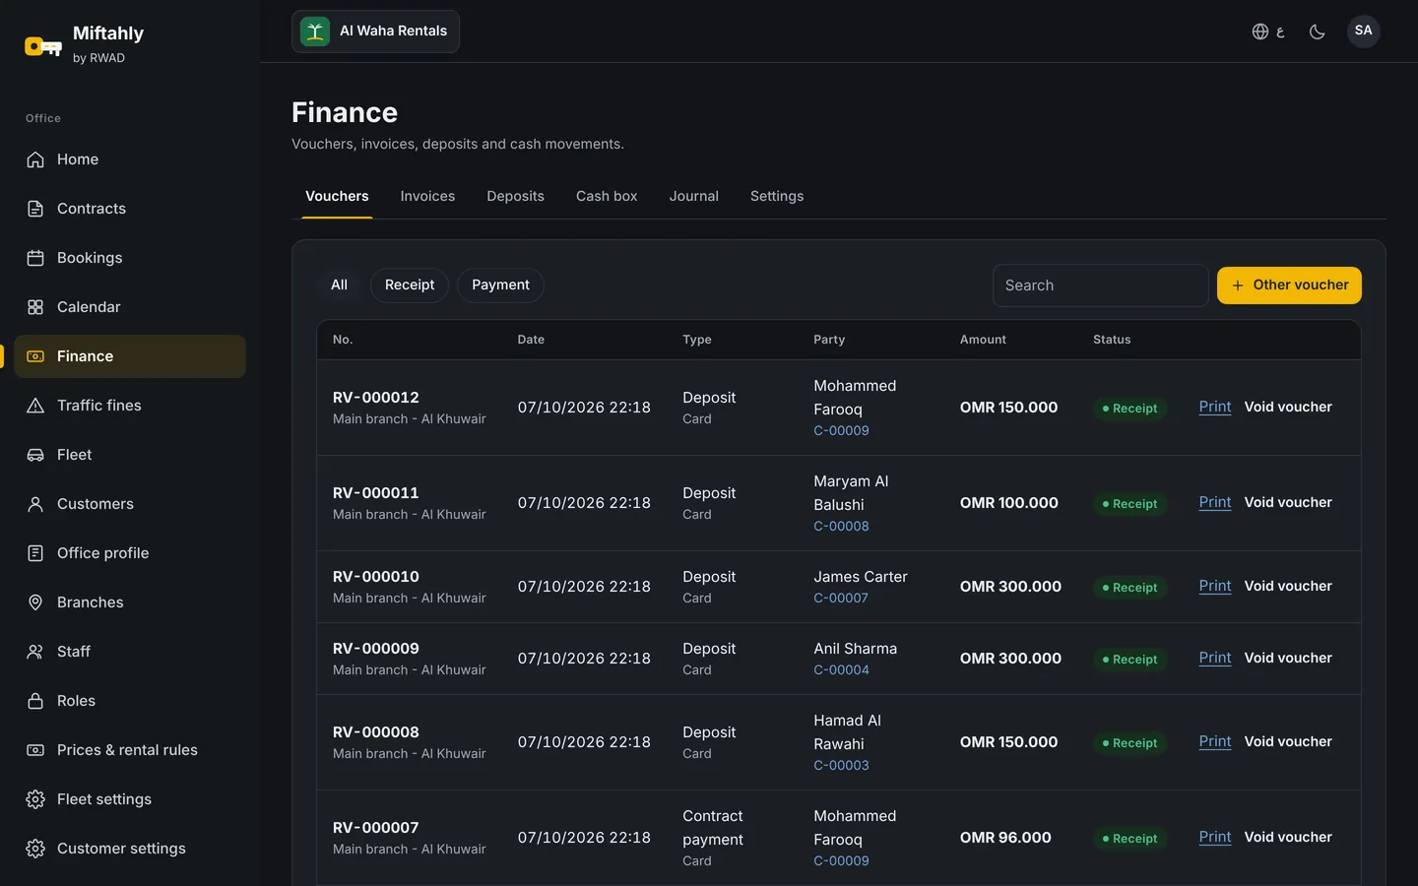Screen dimensions: 1418x886
Task: Click the voucher Search field
Action: pyautogui.click(x=1101, y=285)
